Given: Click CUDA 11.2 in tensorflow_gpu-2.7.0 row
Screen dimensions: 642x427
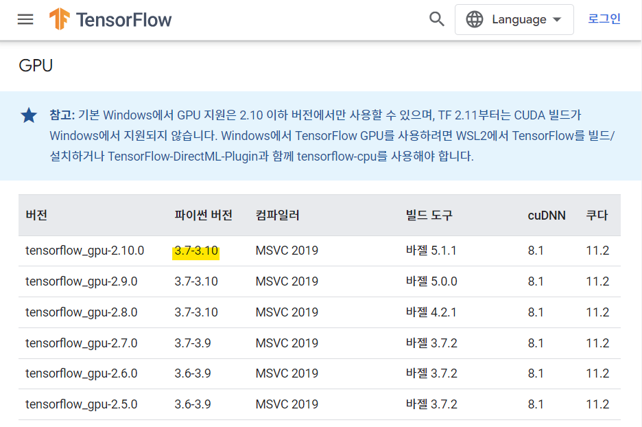Looking at the screenshot, I should [x=597, y=343].
